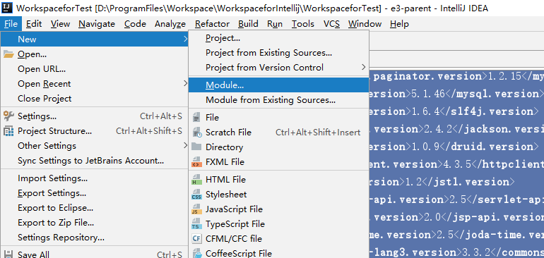544x258 pixels.
Task: Click the IntelliJ IDEA logo in title bar
Action: click(x=7, y=8)
